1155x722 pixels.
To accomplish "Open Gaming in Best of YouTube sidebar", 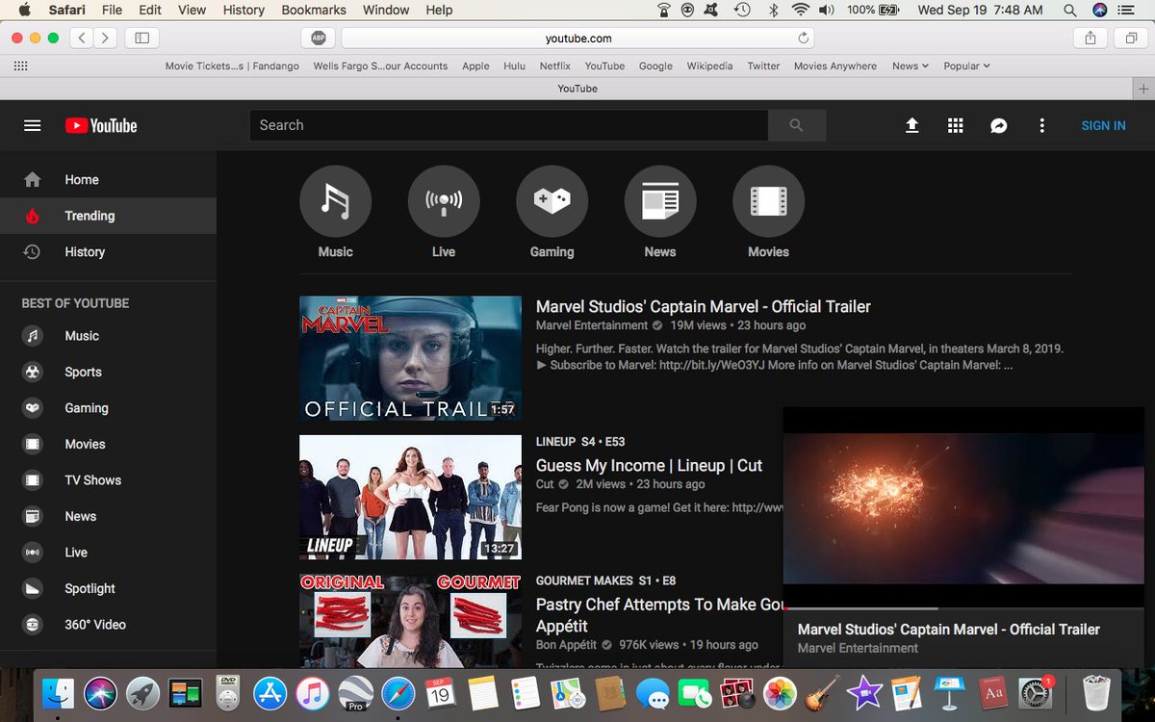I will coord(108,407).
